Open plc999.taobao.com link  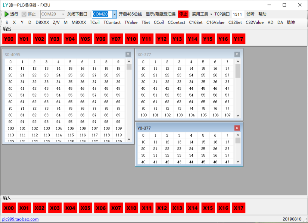[x=20, y=219]
